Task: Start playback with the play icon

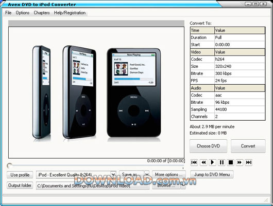Action: click(x=212, y=162)
